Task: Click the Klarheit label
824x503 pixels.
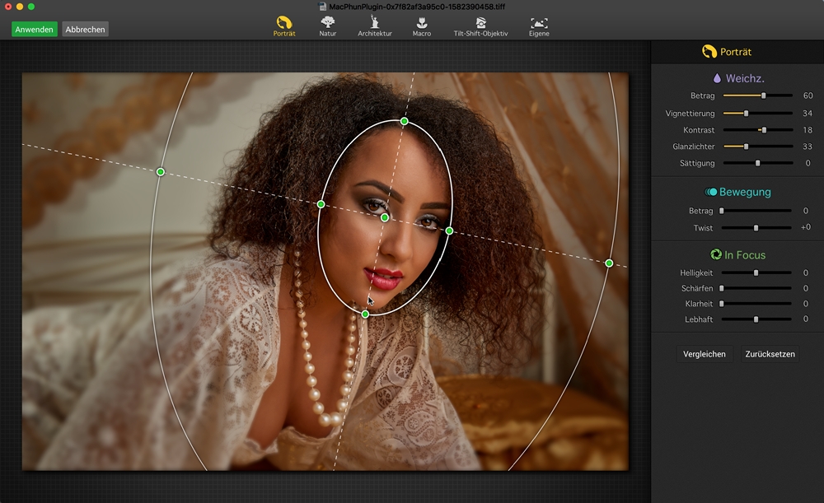Action: [699, 304]
